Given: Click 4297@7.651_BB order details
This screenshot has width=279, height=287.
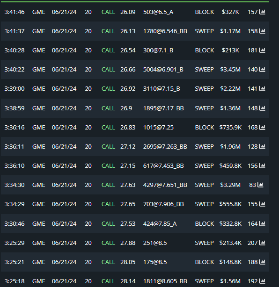Looking at the screenshot, I should click(165, 185).
